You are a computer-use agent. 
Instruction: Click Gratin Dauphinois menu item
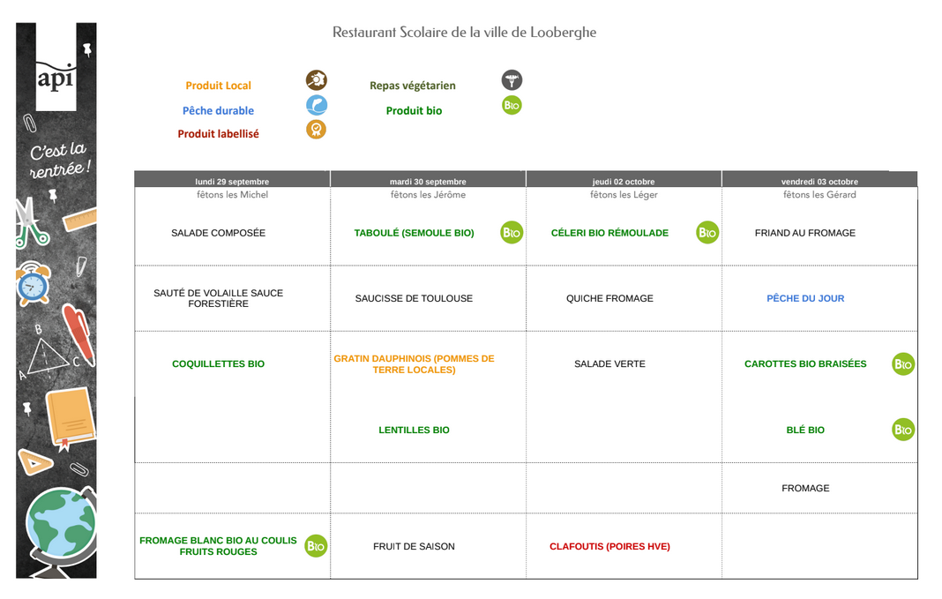(x=414, y=364)
